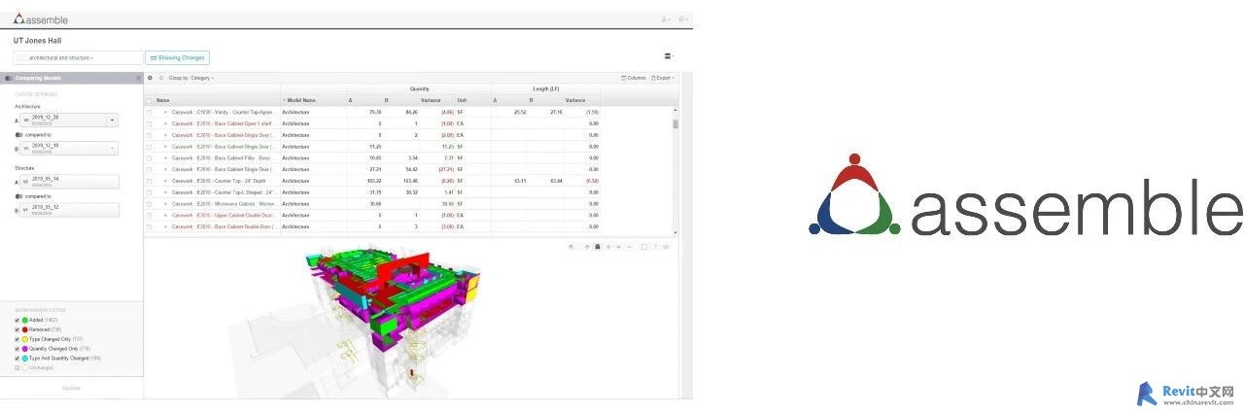
Task: Click the last icon in viewer toolbar
Action: 666,247
